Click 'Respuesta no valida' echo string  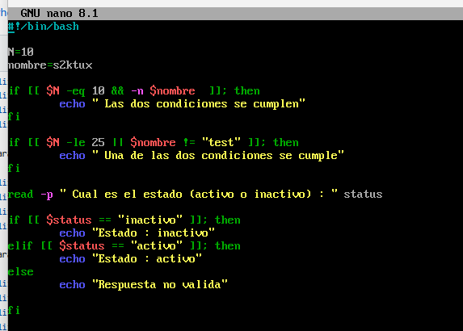click(x=160, y=285)
